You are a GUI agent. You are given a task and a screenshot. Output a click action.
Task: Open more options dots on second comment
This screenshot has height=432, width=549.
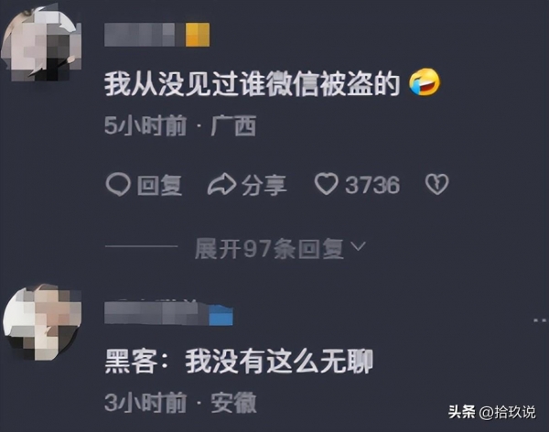[541, 320]
